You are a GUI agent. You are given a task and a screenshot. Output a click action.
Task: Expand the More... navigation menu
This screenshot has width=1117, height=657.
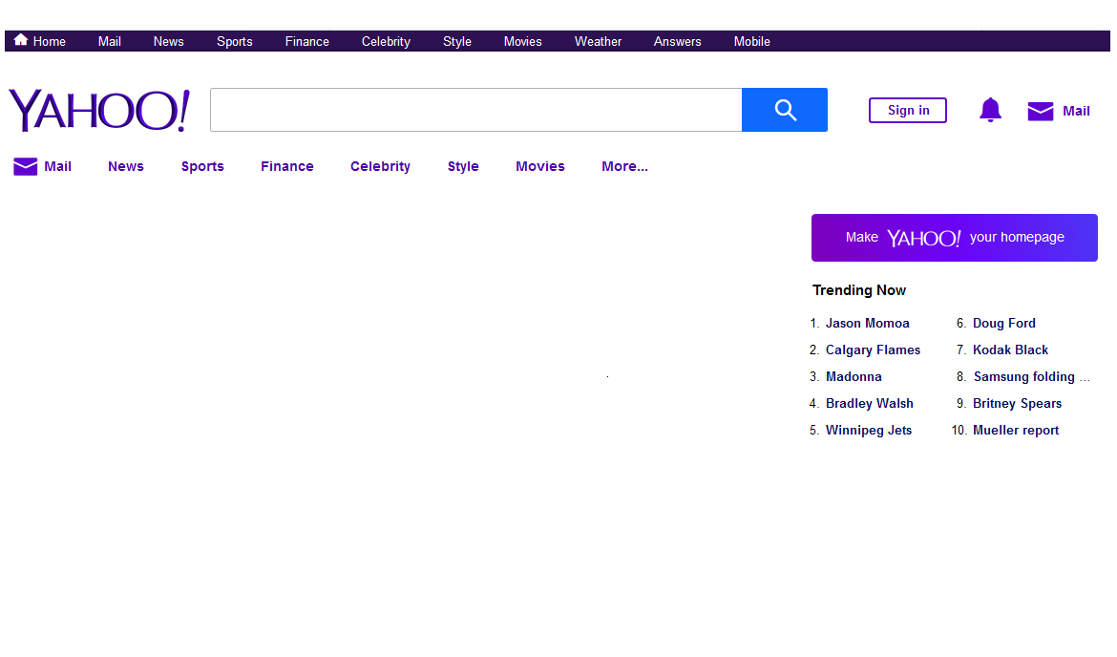point(624,166)
